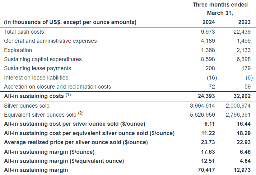The image size is (256, 175).
Task: Select the 24,393 all-in sustaining costs total
Action: coord(207,96)
